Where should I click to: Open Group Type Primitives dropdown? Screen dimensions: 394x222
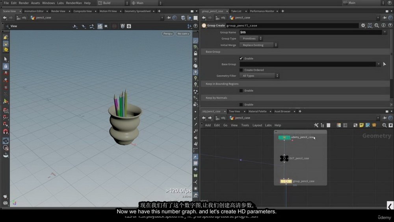pyautogui.click(x=251, y=39)
